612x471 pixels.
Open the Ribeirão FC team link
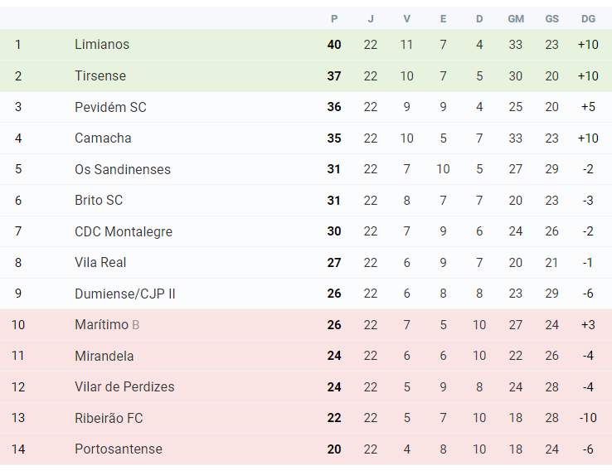point(109,418)
